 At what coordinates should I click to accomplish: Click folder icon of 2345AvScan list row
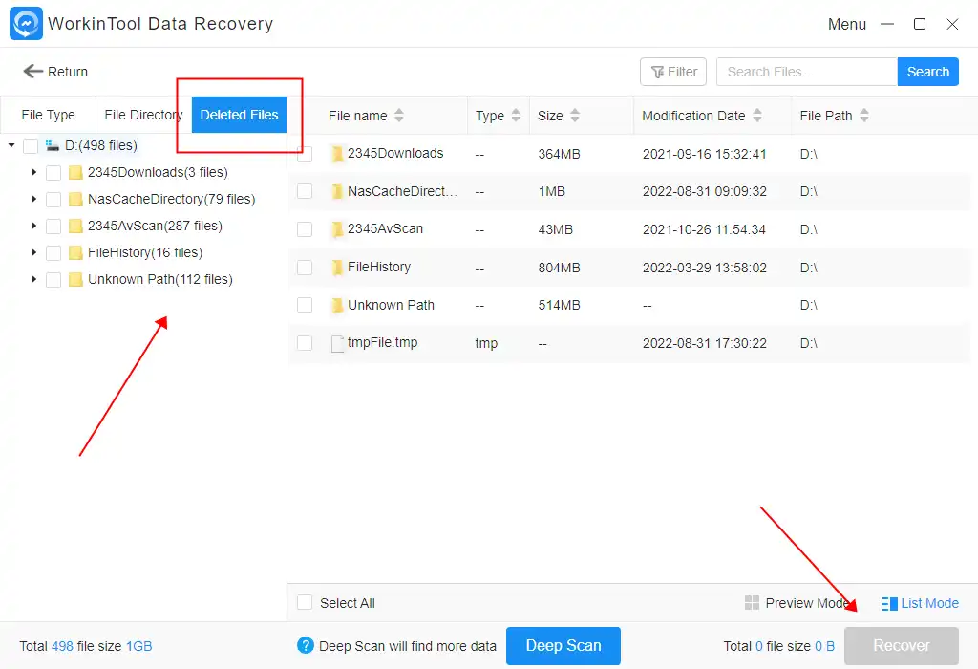tap(337, 229)
